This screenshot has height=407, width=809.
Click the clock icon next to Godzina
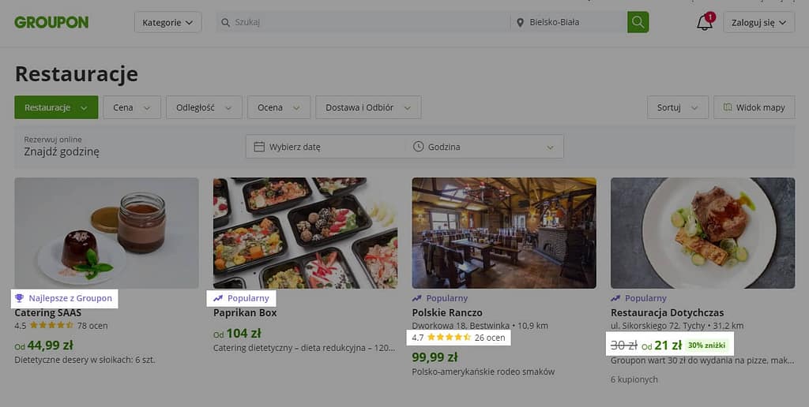coord(418,147)
